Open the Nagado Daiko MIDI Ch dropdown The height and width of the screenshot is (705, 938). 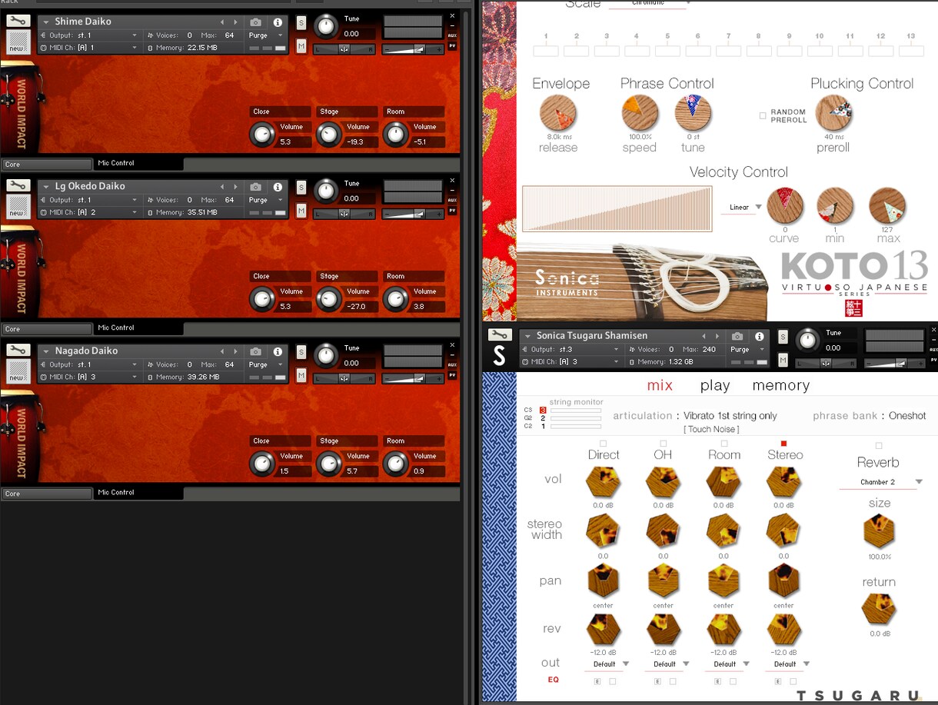pyautogui.click(x=88, y=377)
